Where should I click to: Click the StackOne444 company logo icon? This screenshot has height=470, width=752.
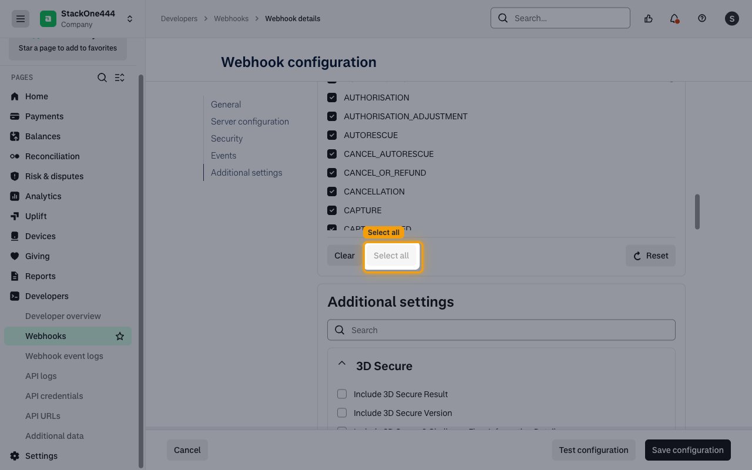point(48,19)
